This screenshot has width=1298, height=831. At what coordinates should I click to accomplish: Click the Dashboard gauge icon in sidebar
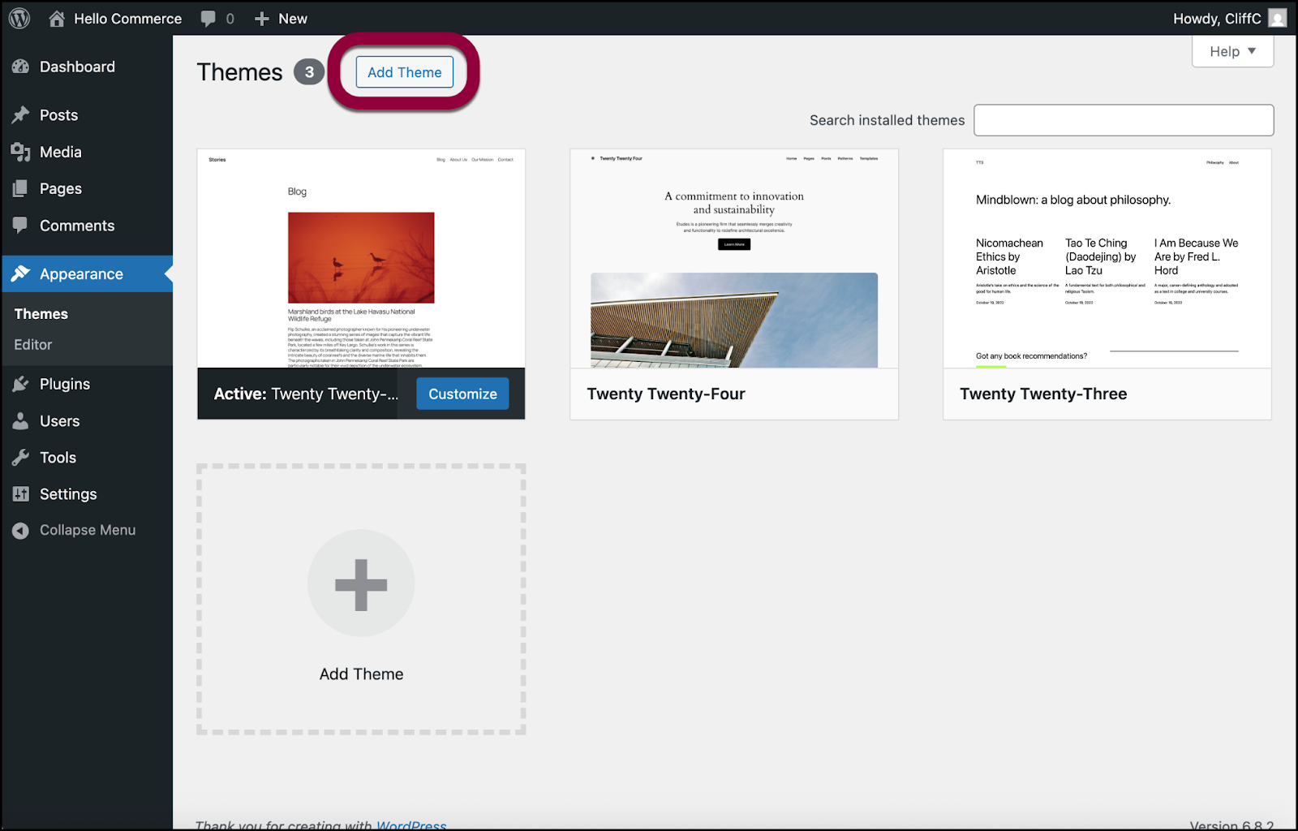coord(21,67)
